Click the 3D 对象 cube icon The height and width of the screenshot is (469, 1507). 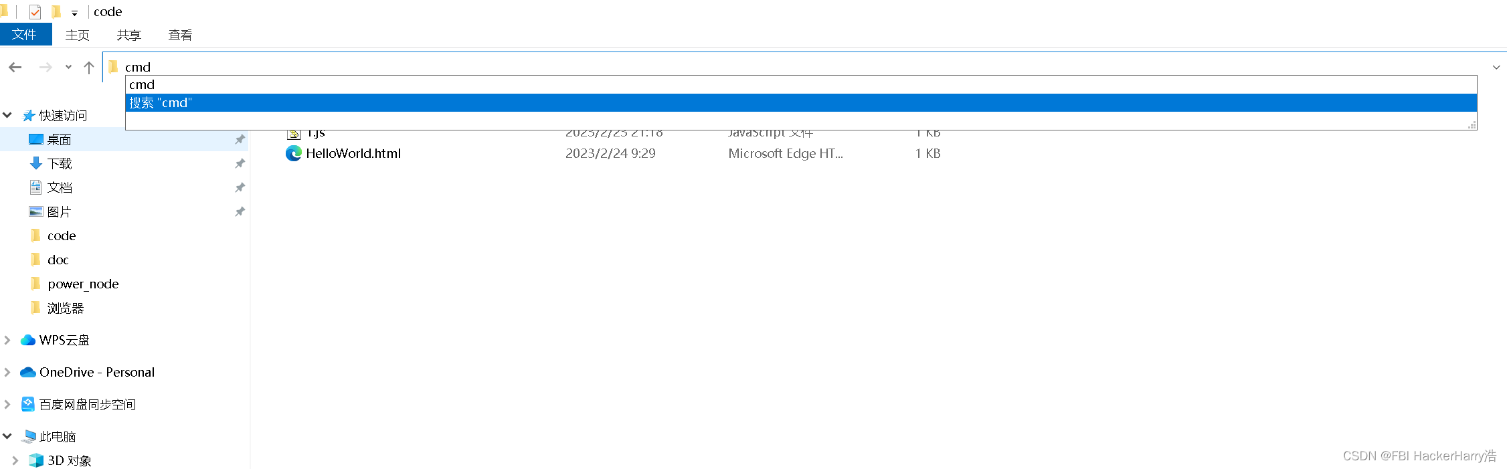click(x=36, y=460)
